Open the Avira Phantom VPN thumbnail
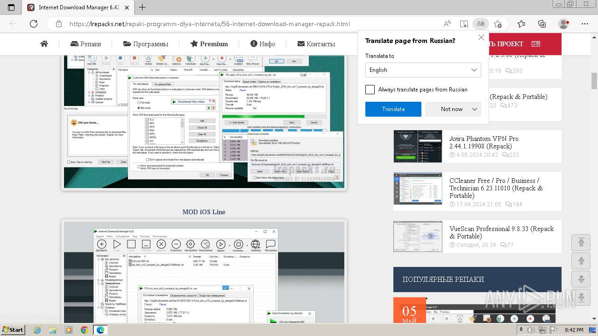The width and height of the screenshot is (598, 336). click(418, 147)
